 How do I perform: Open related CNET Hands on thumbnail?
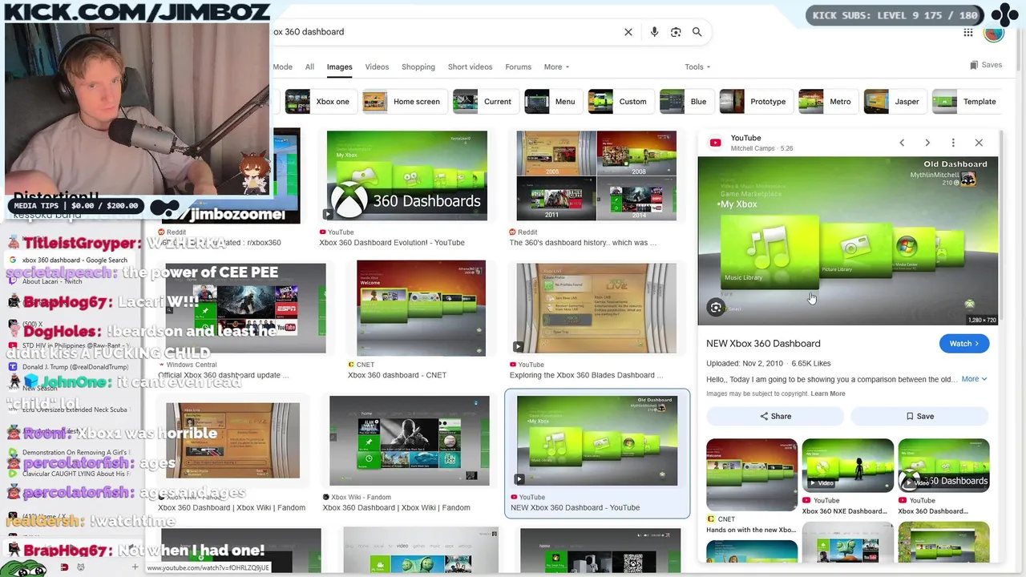coord(752,476)
